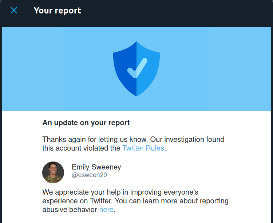This screenshot has height=223, width=273.
Task: Select the Emily Sweeney display name
Action: pyautogui.click(x=96, y=167)
